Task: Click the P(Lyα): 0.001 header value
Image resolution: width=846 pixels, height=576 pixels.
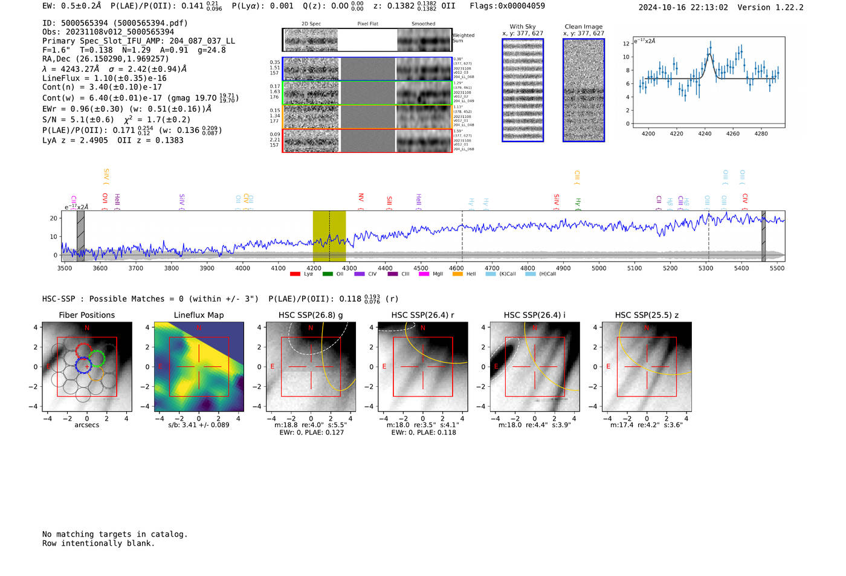Action: coord(263,6)
